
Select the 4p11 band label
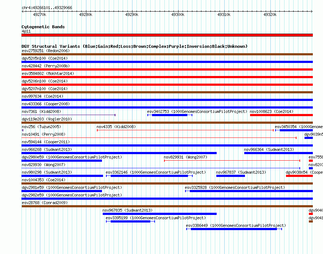coord(26,31)
